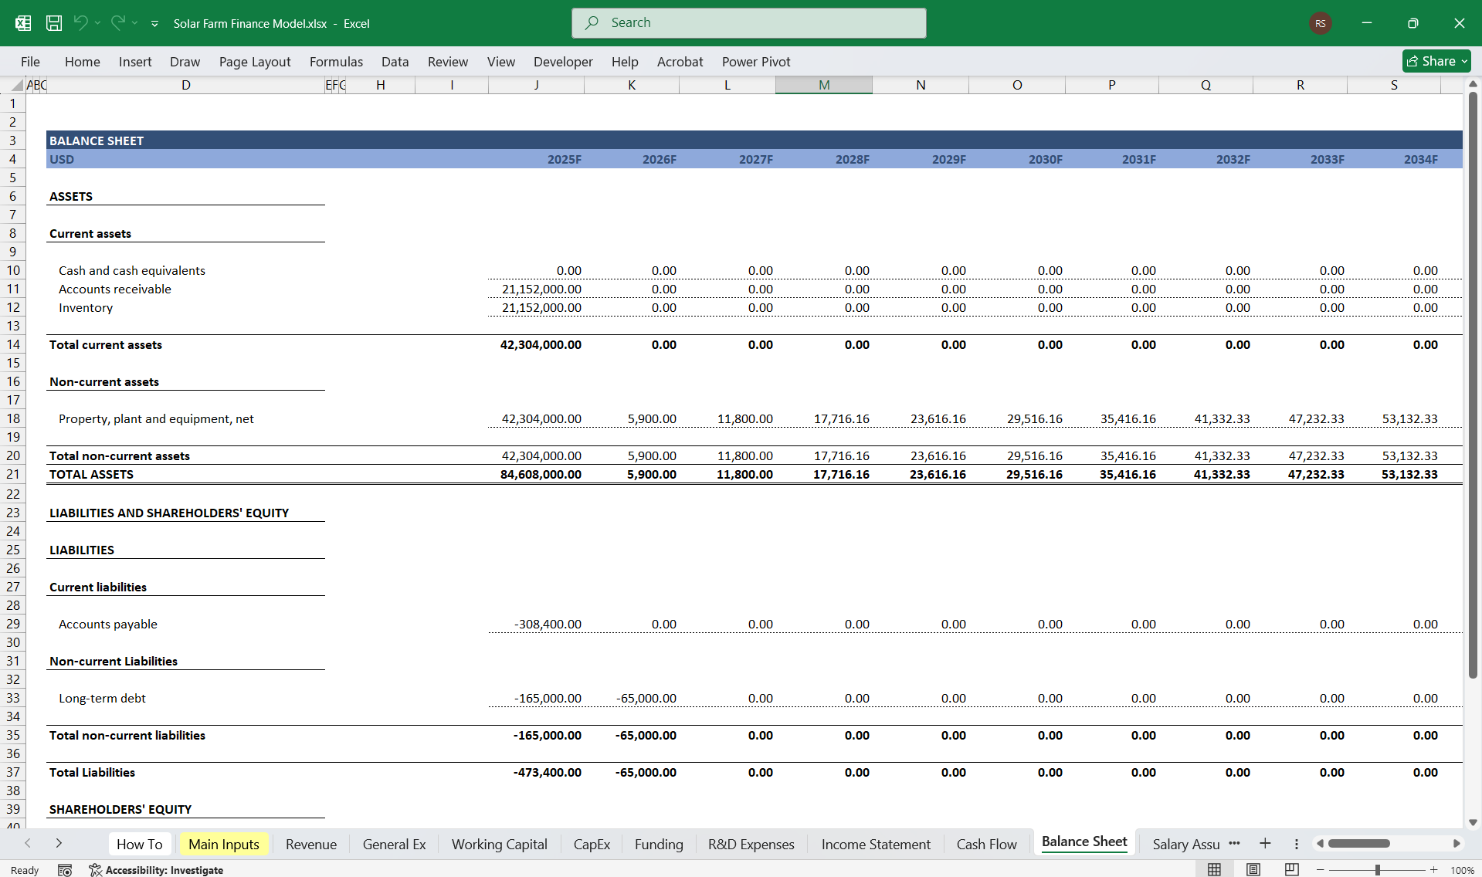Open the Cash Flow sheet tab
Viewport: 1482px width, 877px height.
pos(986,844)
